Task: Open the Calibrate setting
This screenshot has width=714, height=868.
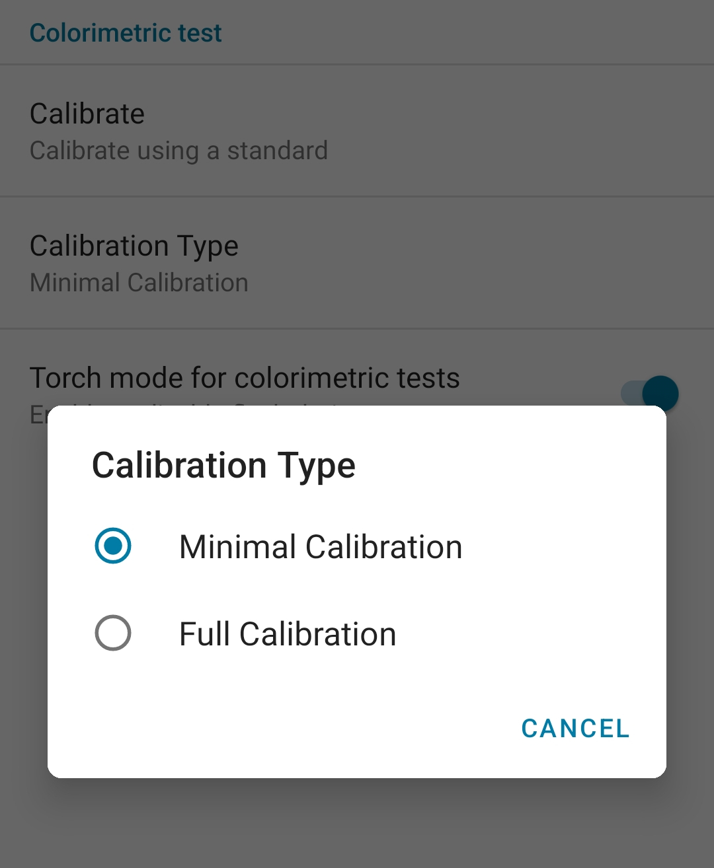Action: 357,131
